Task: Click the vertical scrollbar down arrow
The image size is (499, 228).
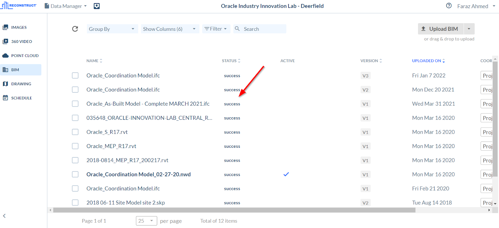Action: click(x=495, y=204)
